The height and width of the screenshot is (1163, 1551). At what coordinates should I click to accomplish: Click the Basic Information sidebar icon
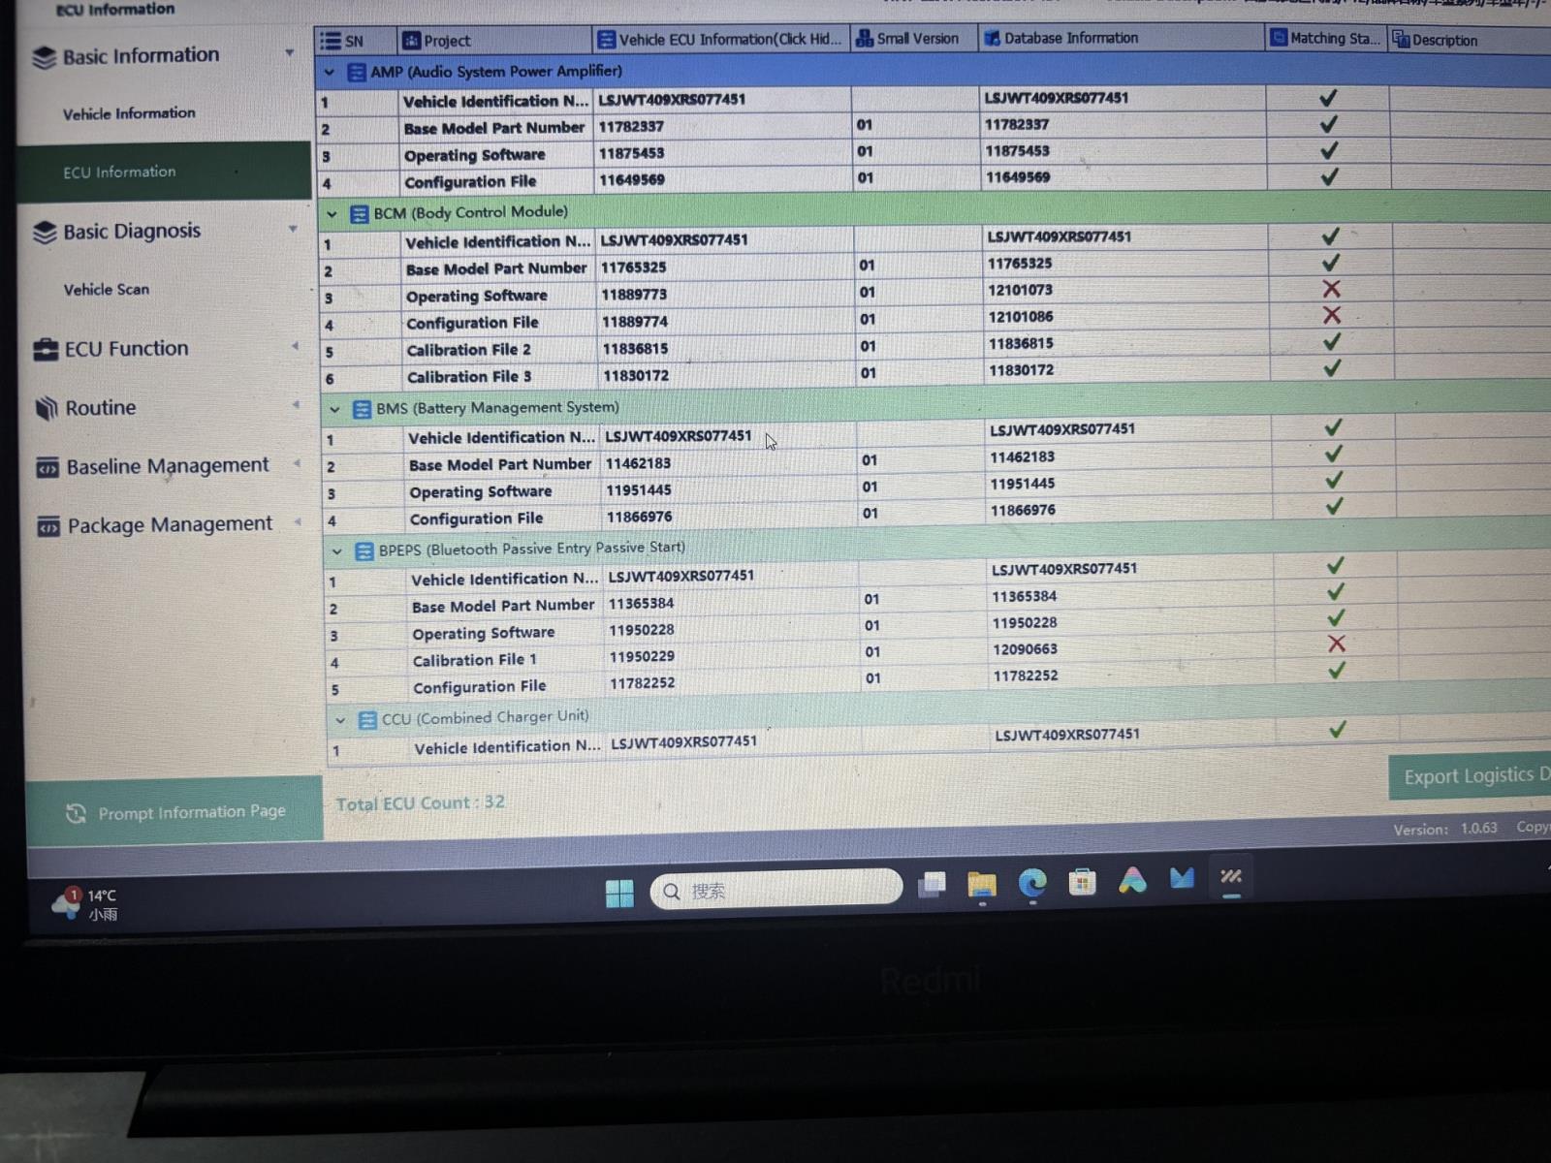pos(43,56)
